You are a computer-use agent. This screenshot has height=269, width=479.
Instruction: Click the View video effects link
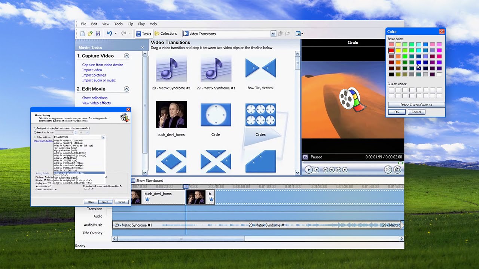coord(97,103)
